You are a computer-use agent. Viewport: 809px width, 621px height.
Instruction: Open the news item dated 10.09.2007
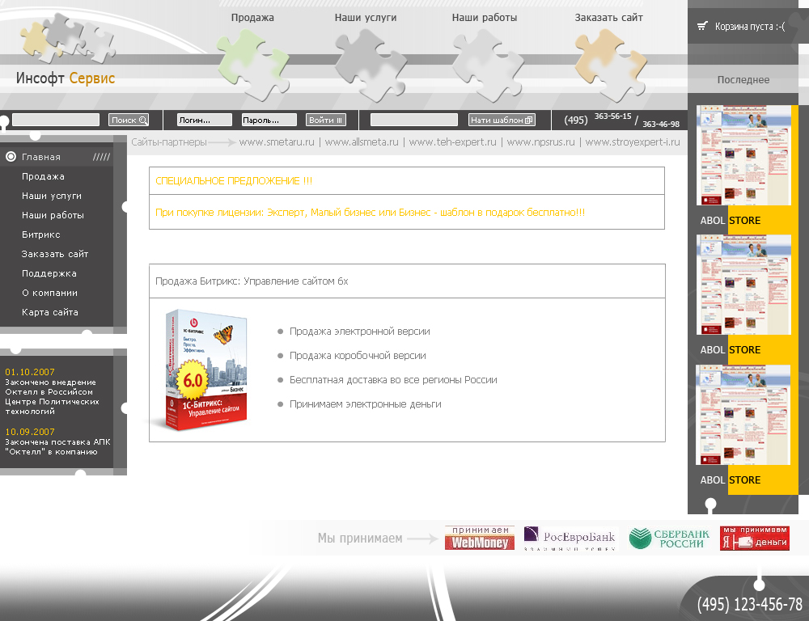[57, 441]
